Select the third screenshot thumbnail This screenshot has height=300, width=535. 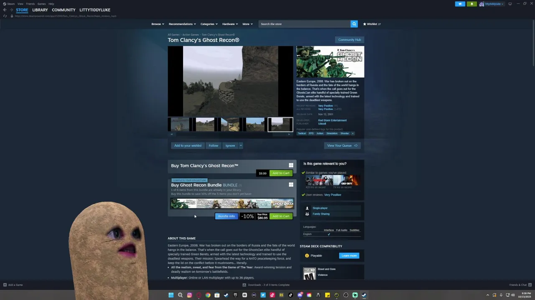click(x=230, y=125)
